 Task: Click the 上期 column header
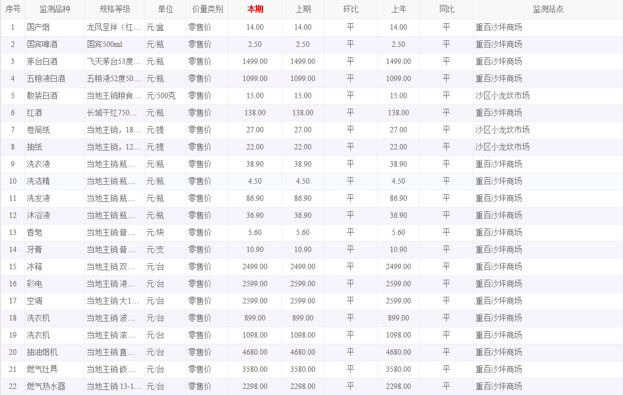[303, 9]
